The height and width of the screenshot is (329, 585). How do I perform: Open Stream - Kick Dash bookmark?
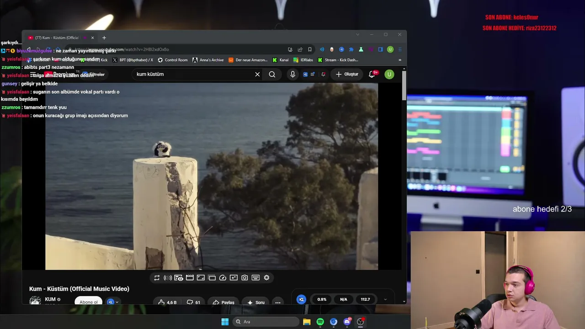(x=338, y=60)
